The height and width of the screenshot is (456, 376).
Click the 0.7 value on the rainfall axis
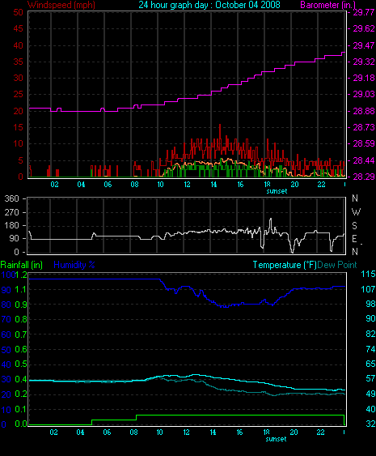tap(20, 335)
